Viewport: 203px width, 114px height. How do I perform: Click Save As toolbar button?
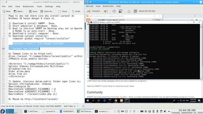point(47,11)
